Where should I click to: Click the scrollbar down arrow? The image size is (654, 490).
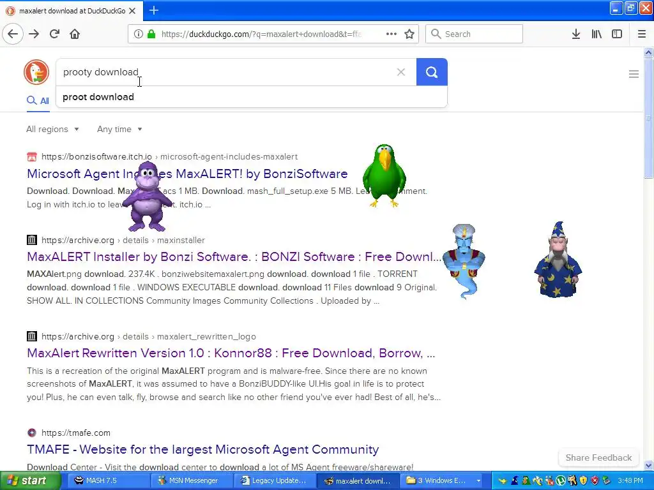coord(648,465)
